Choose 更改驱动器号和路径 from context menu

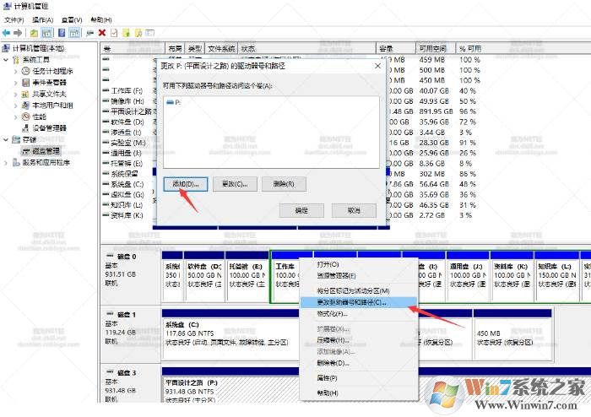tap(351, 301)
